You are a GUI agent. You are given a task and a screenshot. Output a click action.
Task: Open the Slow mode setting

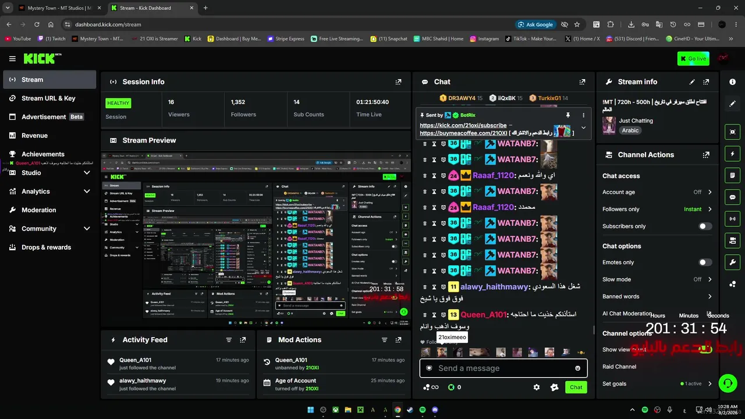658,279
